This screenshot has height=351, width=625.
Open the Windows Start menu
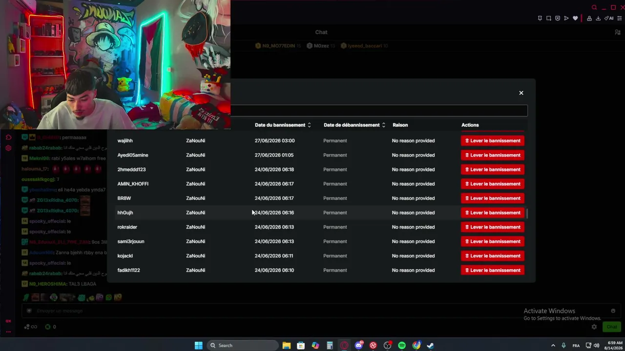198,345
